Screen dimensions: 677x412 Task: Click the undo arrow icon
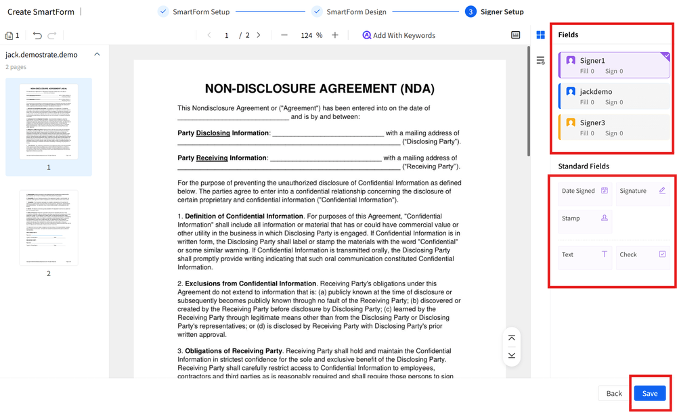point(37,35)
